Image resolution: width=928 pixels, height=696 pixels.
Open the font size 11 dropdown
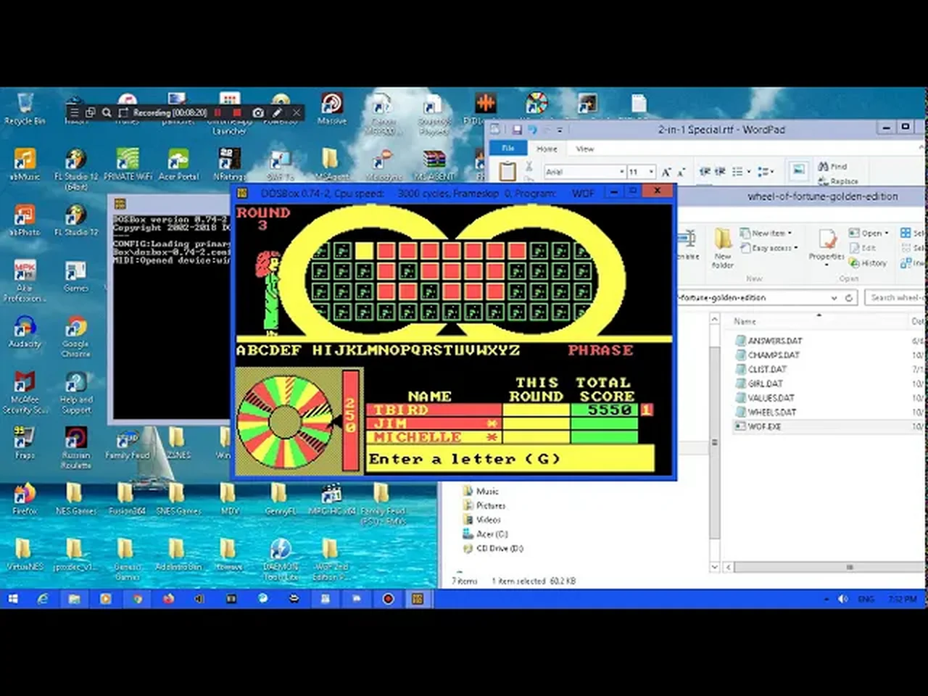pyautogui.click(x=651, y=172)
